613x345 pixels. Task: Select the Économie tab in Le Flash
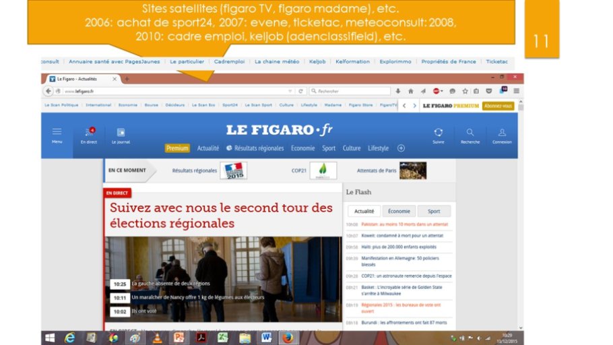pos(399,211)
